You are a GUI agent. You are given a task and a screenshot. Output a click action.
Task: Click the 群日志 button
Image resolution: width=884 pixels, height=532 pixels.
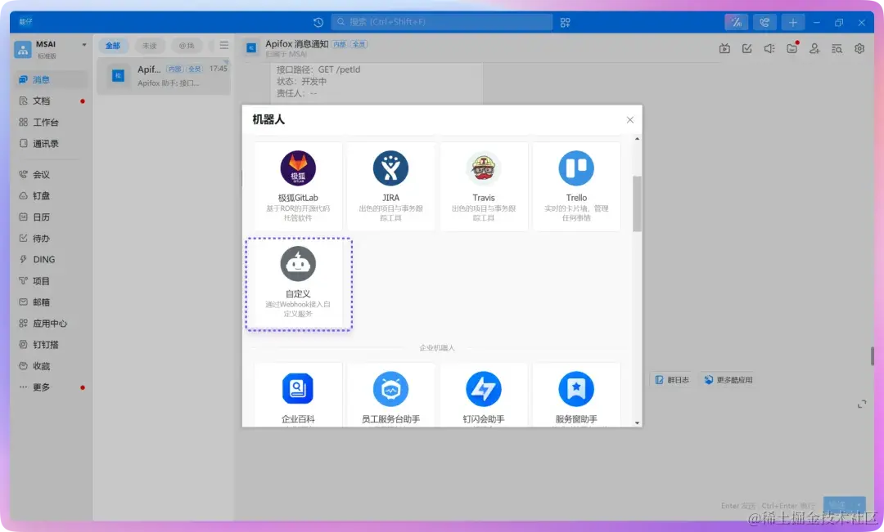(672, 380)
